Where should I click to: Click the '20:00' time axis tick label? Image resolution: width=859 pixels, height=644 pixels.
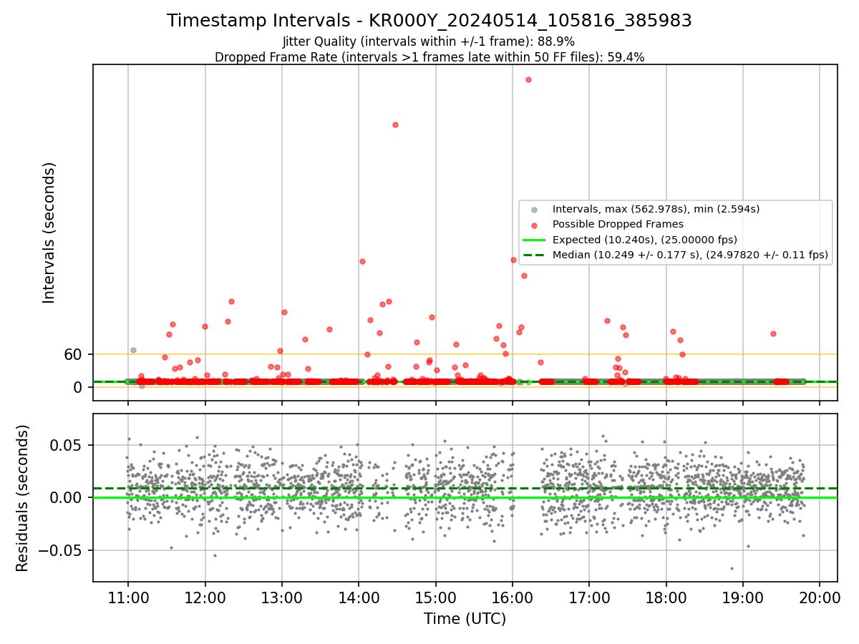tap(820, 597)
